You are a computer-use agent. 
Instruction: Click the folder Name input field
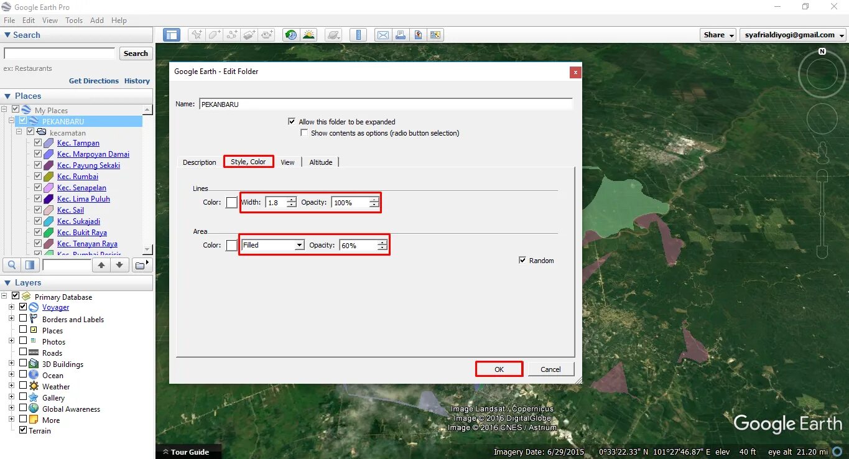click(x=386, y=104)
